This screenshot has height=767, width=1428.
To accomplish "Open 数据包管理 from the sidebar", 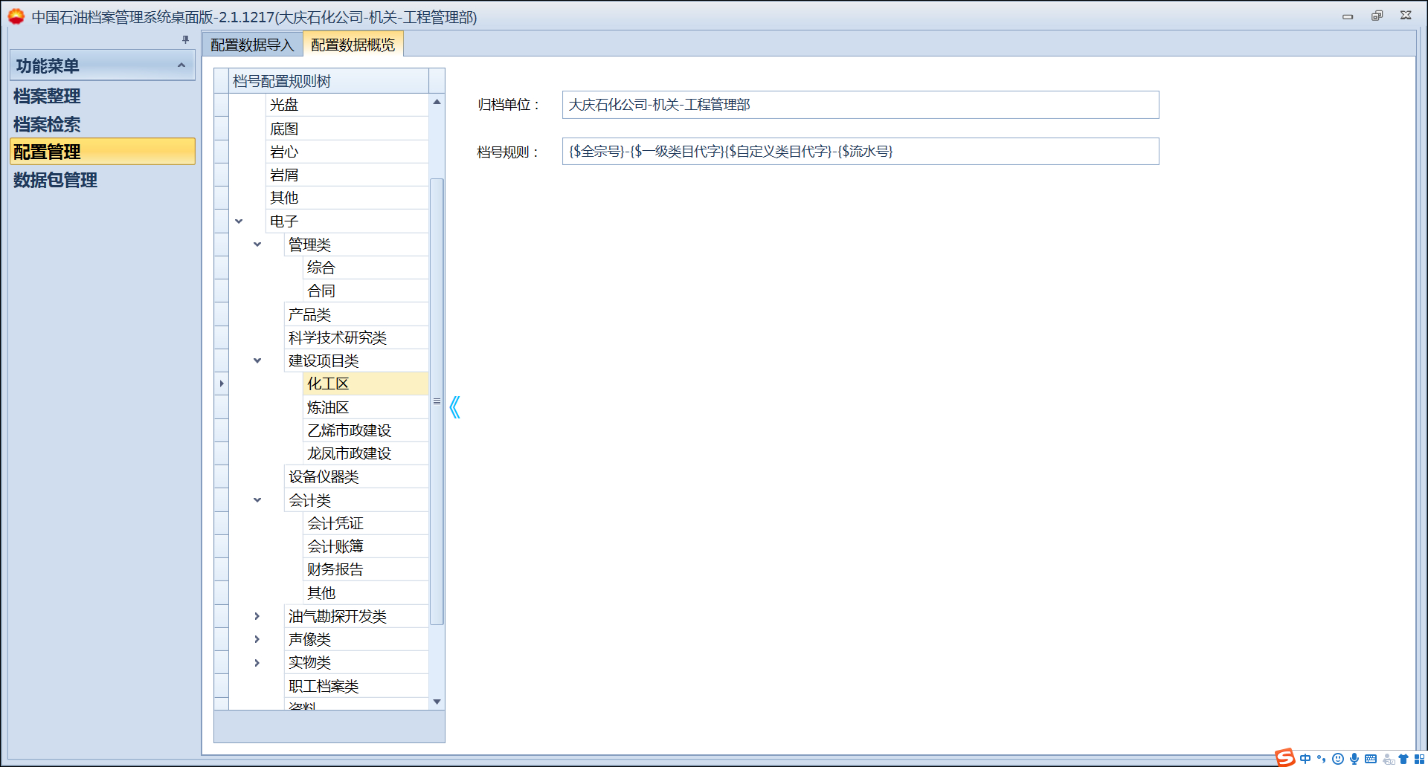I will click(x=54, y=180).
